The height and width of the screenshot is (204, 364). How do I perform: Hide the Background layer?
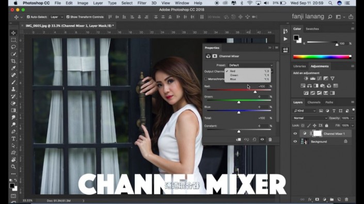(295, 142)
